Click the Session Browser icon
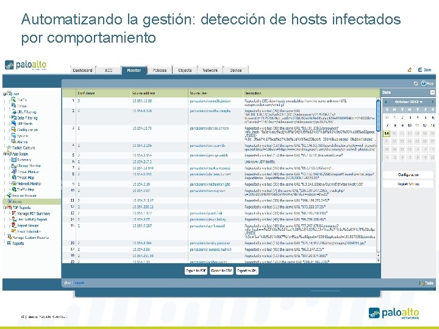The height and width of the screenshot is (329, 439). pyautogui.click(x=9, y=196)
